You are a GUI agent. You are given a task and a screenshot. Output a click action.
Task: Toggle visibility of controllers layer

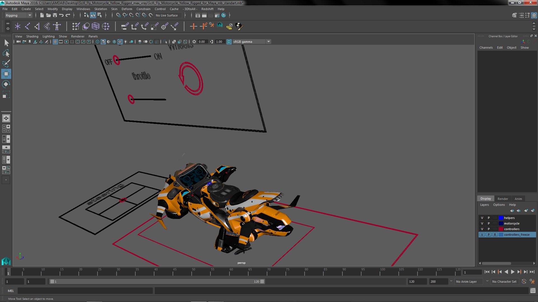482,229
